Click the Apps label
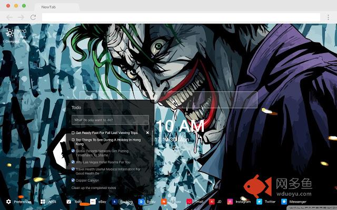 (52, 202)
